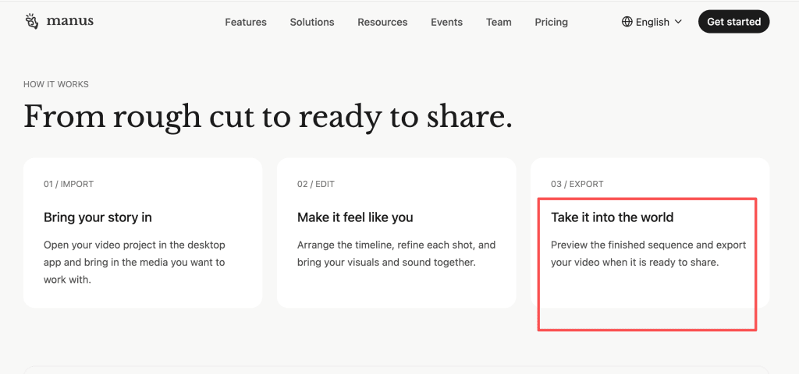Click the manus hand logo icon
Image resolution: width=799 pixels, height=374 pixels.
point(32,21)
